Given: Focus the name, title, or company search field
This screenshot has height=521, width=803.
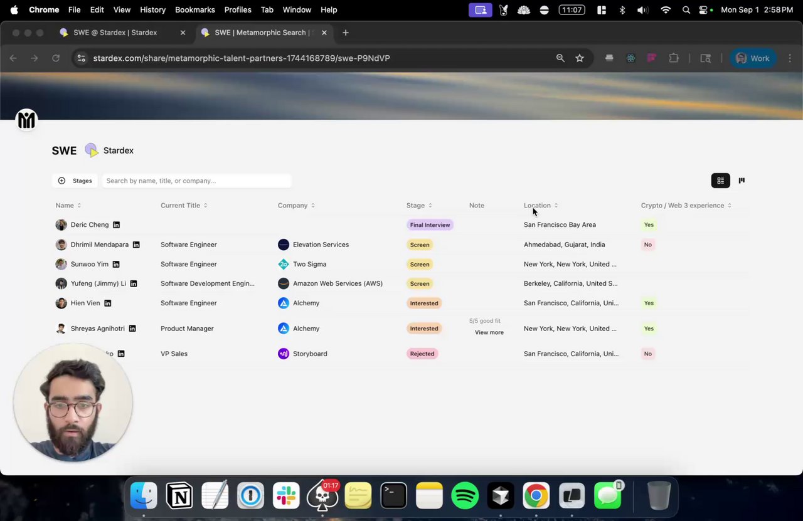Looking at the screenshot, I should click(x=197, y=181).
